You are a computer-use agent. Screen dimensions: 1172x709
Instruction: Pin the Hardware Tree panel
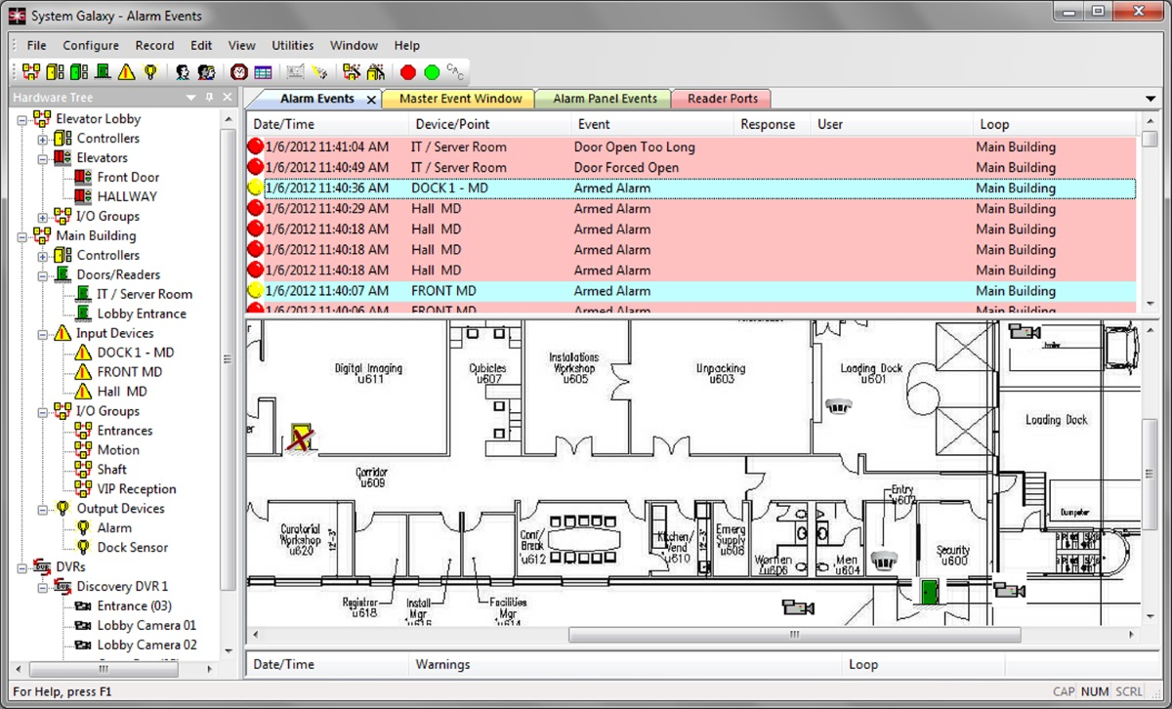(x=208, y=97)
